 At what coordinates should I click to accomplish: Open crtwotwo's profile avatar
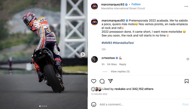tap(94, 59)
